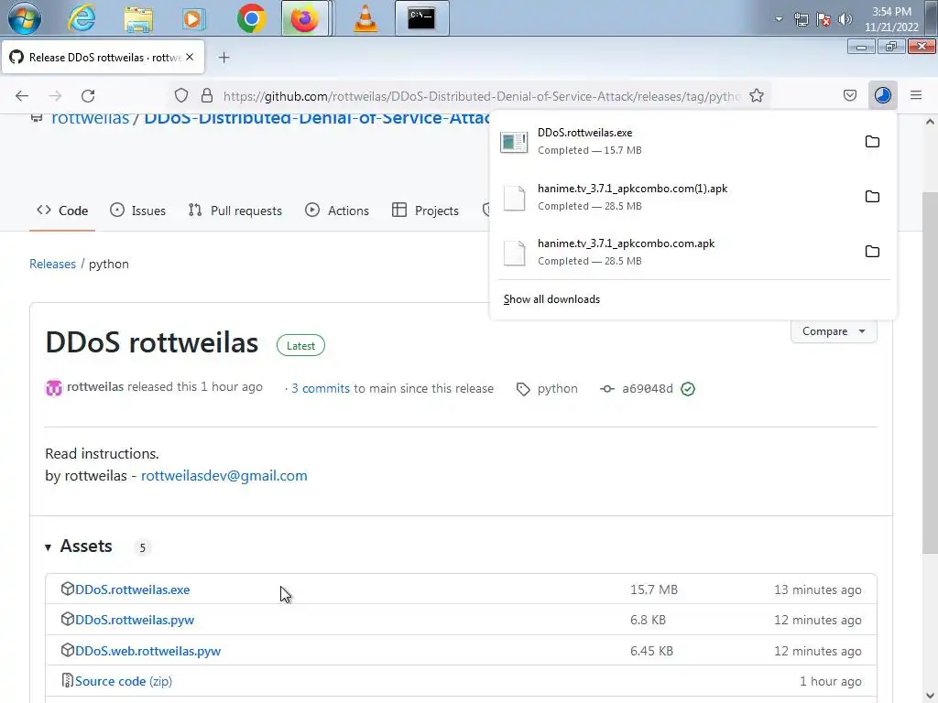Image resolution: width=938 pixels, height=703 pixels.
Task: Save page to Pocket
Action: coord(849,95)
